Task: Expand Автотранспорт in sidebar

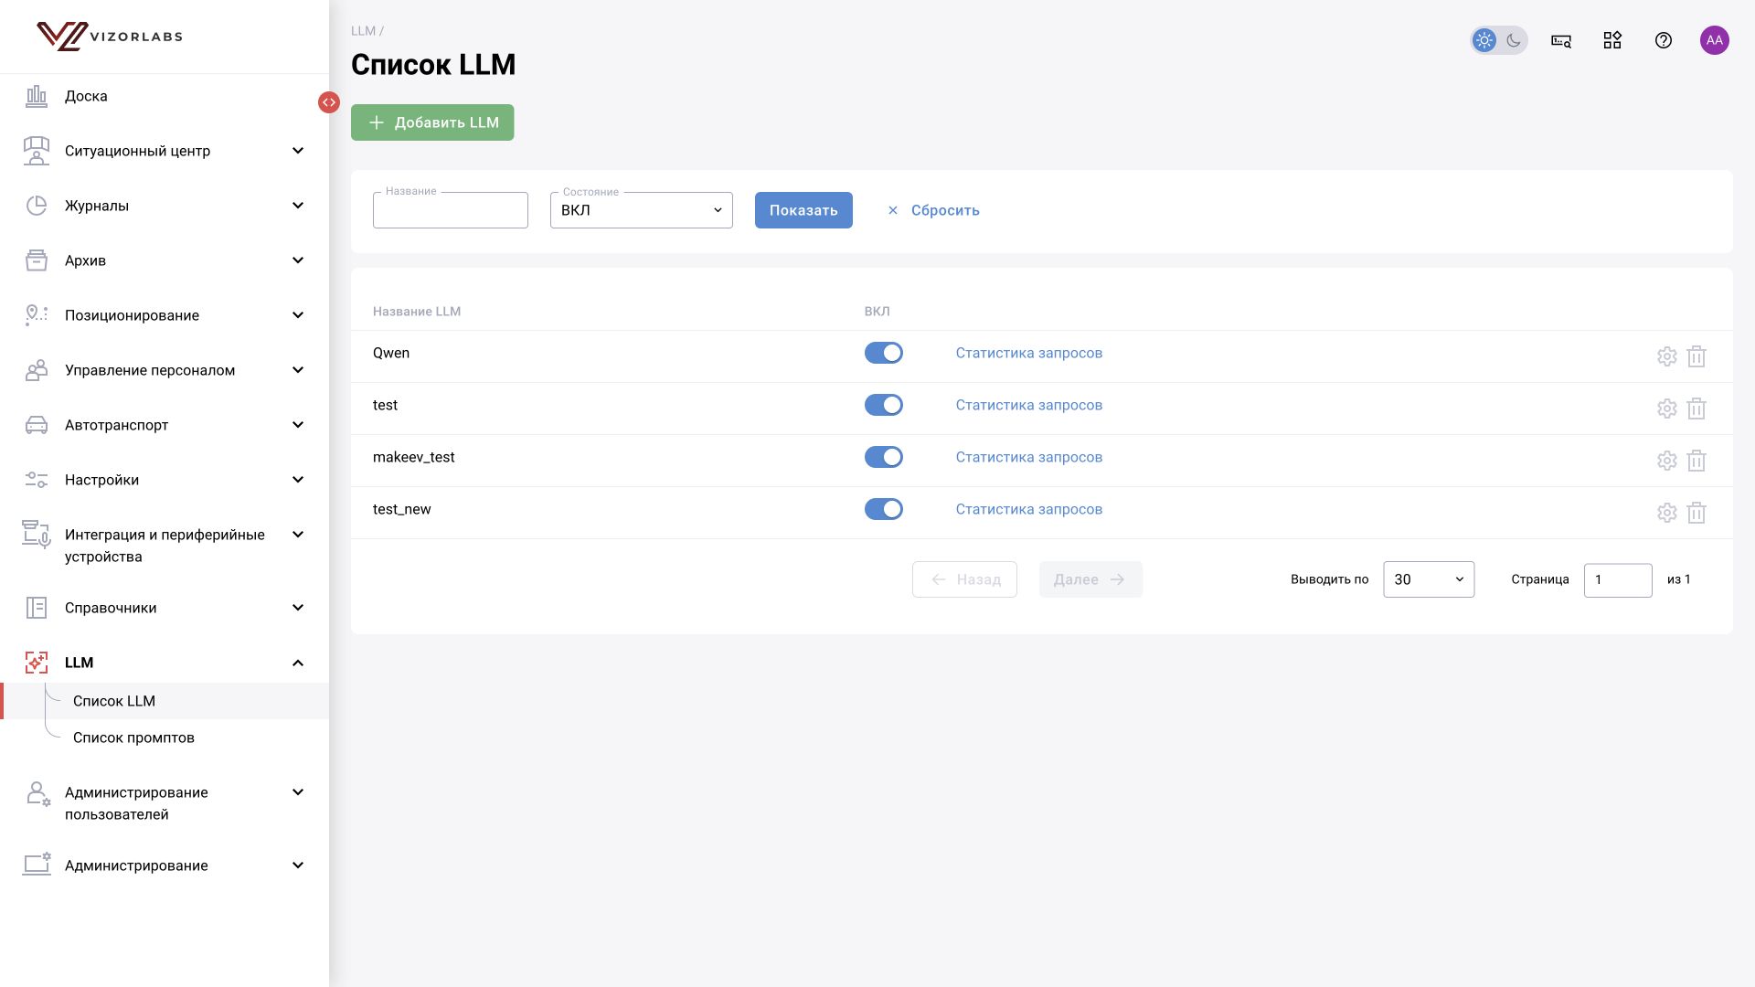Action: tap(165, 425)
